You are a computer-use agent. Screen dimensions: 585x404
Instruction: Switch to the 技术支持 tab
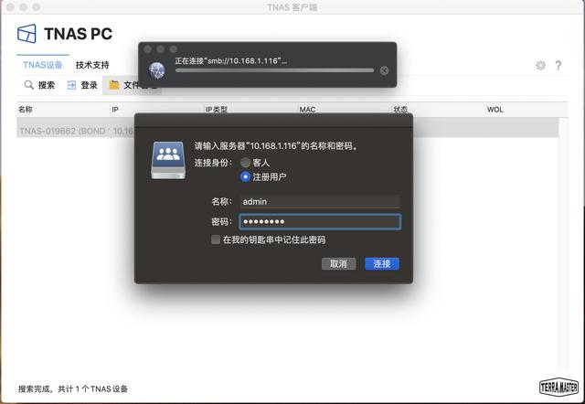(x=92, y=66)
